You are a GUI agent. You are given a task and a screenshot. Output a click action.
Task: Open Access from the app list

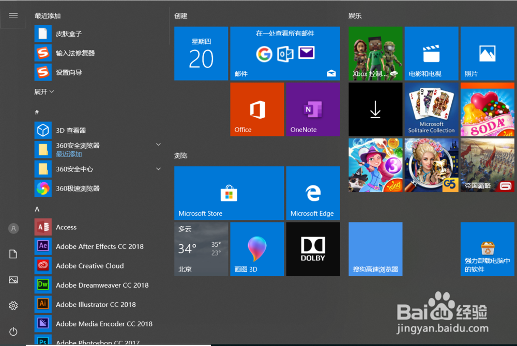[99, 227]
